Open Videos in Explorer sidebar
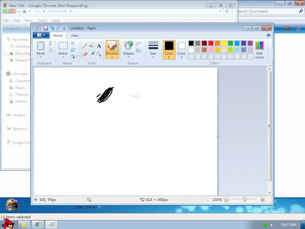The height and width of the screenshot is (229, 305). pyautogui.click(x=21, y=101)
